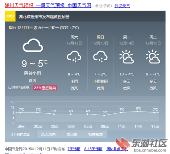Click the 周一 12月14日 partly cloudy icon

(x=127, y=57)
